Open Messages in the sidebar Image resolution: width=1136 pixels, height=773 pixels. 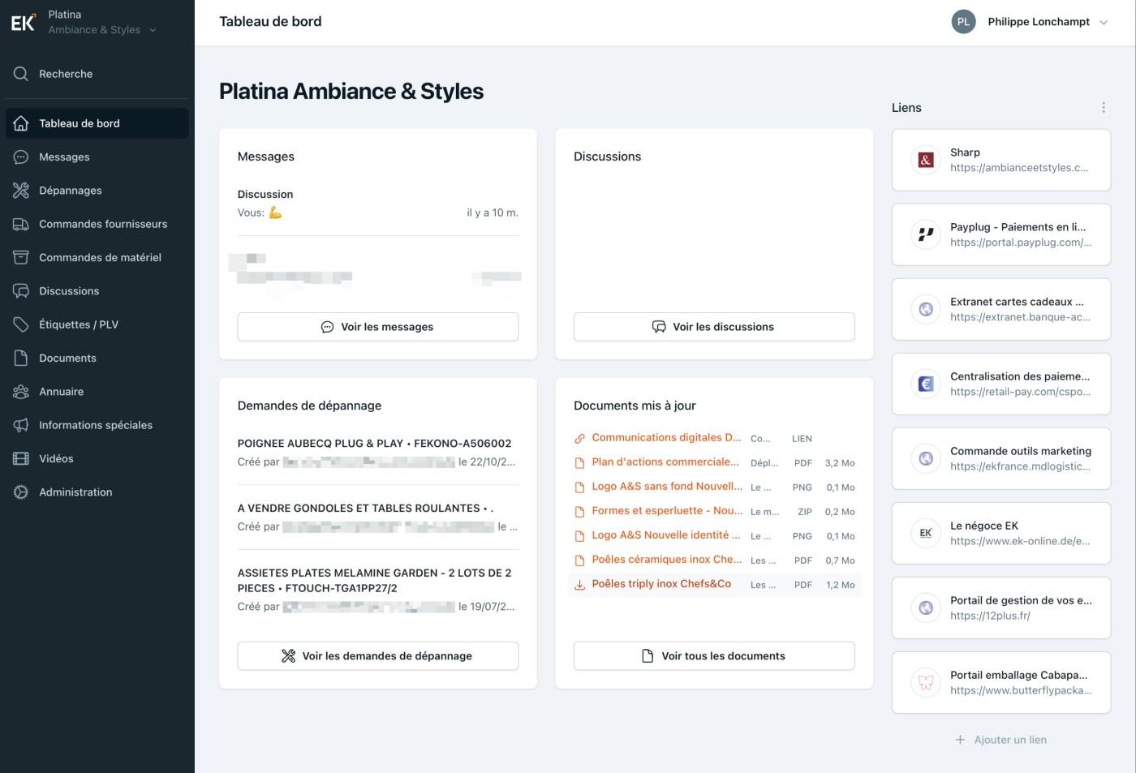[x=64, y=157]
